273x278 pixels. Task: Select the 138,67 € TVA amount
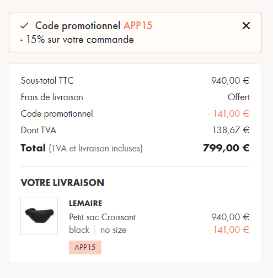[231, 130]
